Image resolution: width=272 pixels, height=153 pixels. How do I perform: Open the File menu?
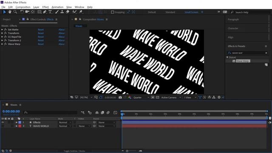[x=3, y=7]
